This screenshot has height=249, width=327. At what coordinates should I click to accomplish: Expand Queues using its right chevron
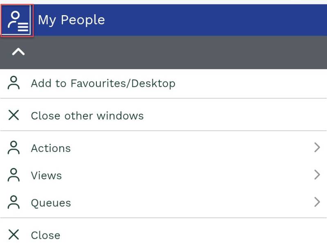click(317, 202)
